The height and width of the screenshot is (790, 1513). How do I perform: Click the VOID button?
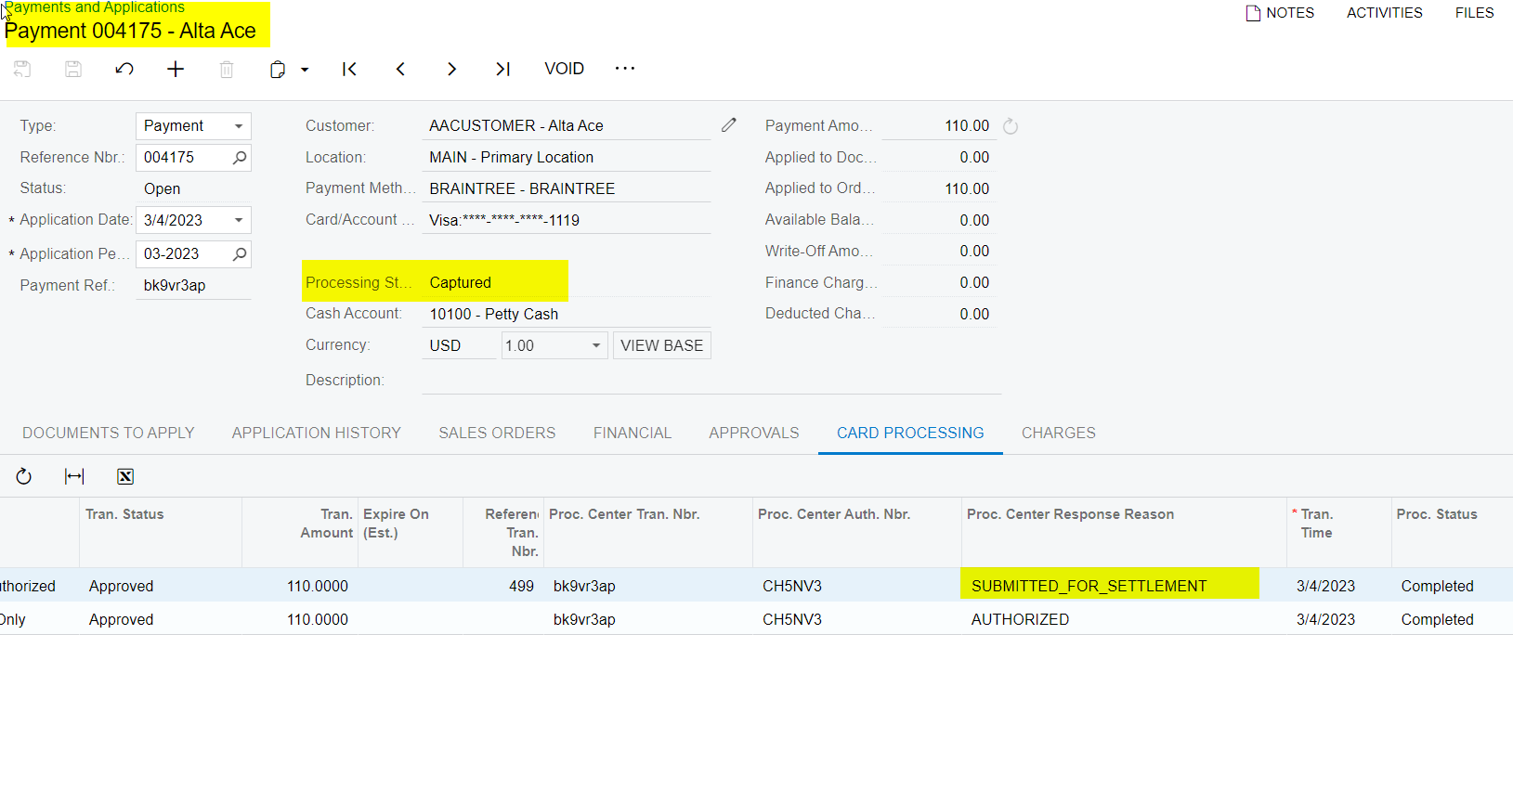point(564,69)
